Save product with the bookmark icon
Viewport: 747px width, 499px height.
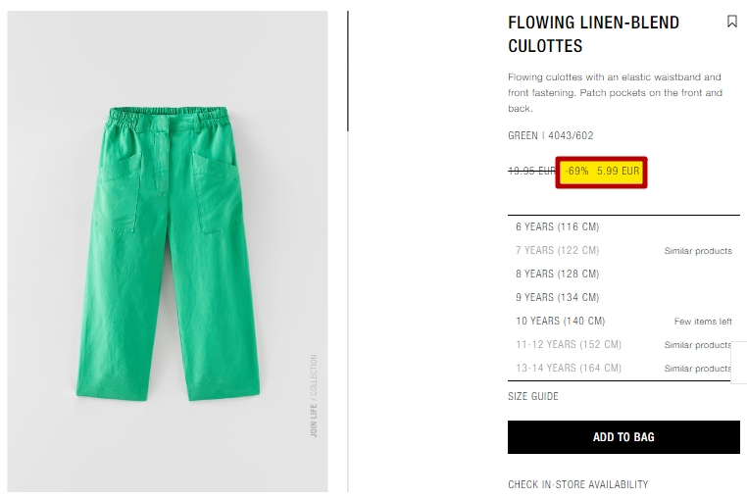(x=731, y=22)
